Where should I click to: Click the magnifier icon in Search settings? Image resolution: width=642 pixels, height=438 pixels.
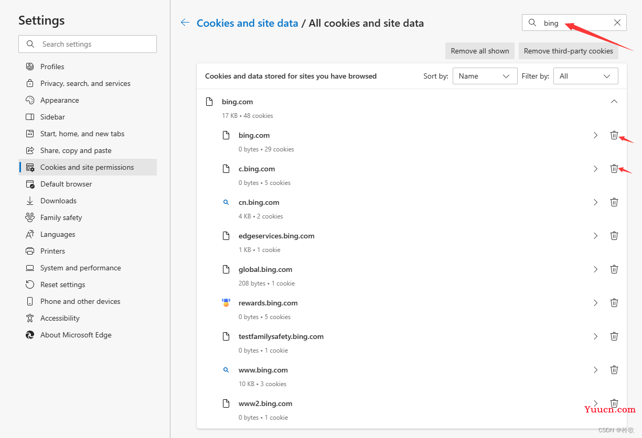30,44
